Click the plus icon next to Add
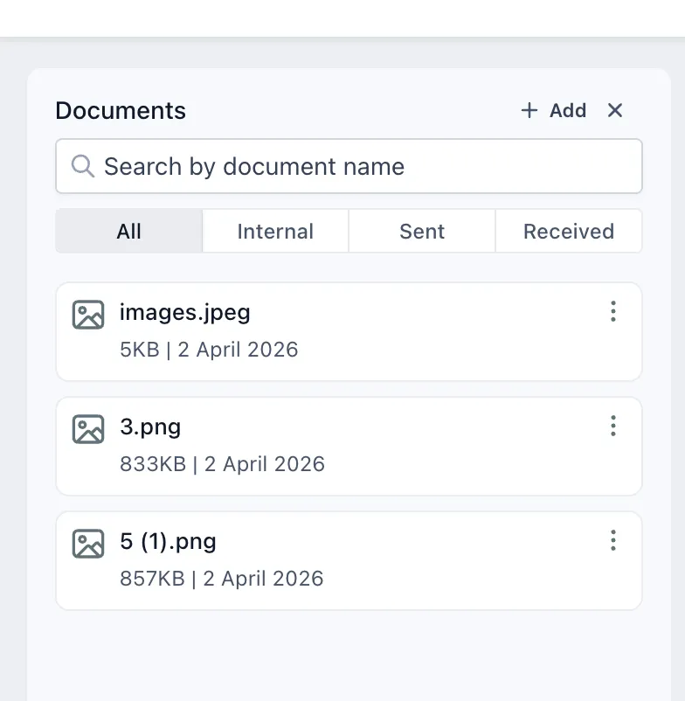This screenshot has height=701, width=685. click(529, 110)
